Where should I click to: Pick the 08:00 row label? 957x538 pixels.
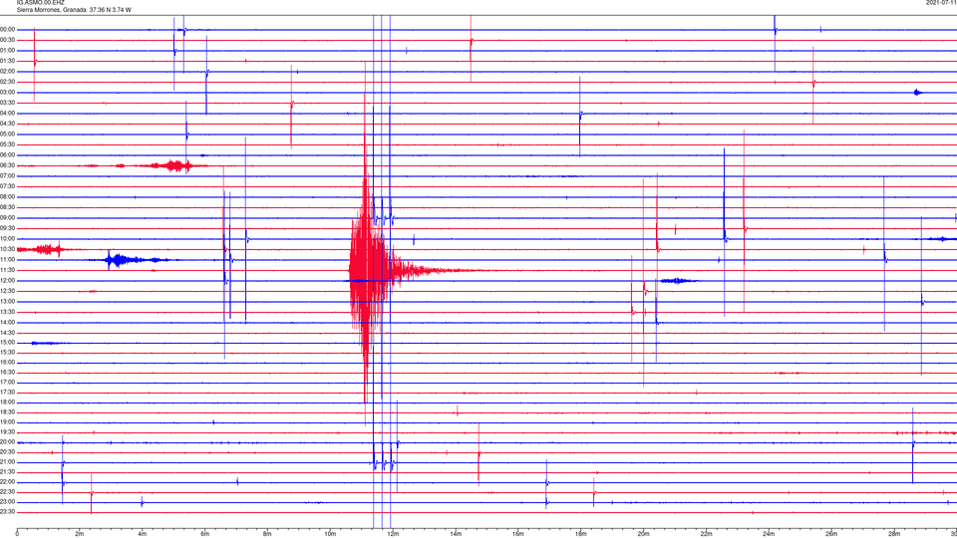pyautogui.click(x=8, y=197)
